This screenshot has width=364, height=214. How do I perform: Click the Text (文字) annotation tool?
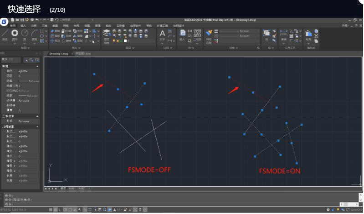tap(162, 35)
